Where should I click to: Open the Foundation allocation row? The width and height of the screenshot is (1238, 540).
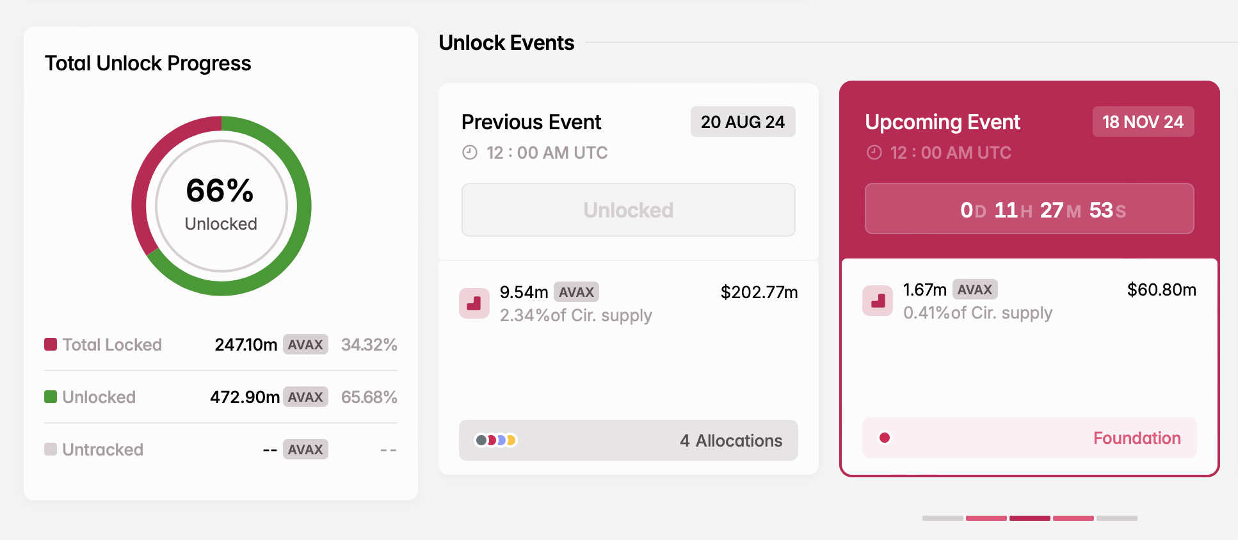[1029, 438]
